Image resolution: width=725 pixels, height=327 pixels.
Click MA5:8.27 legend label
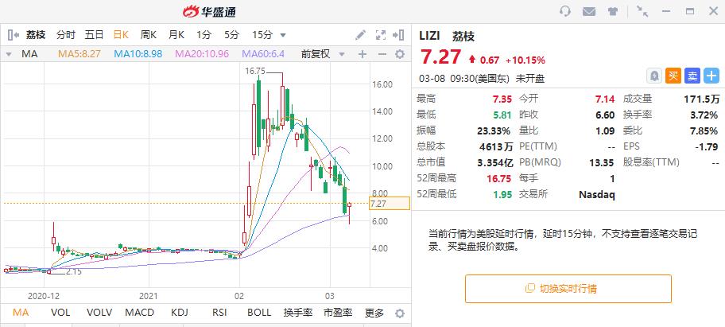tap(79, 54)
